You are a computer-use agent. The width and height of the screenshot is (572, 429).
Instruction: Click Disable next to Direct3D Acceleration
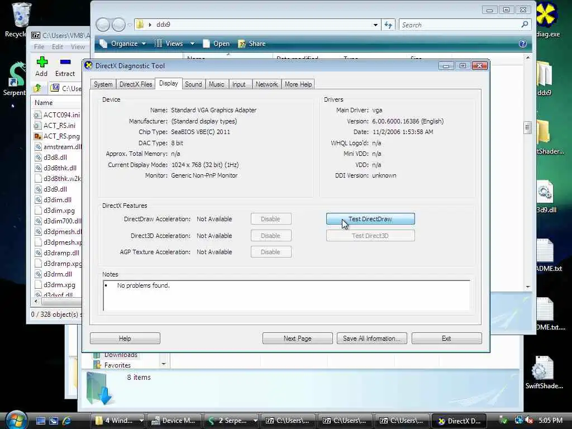[271, 236]
